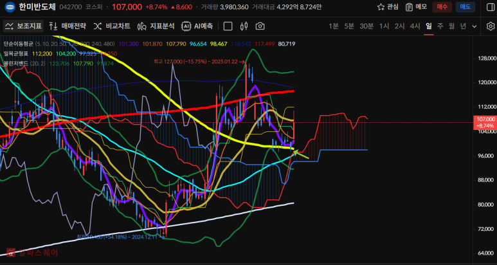
Task: Click Ichimoku value 112,200
Action: tap(41, 53)
